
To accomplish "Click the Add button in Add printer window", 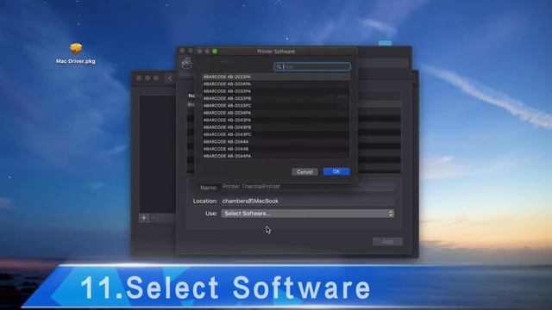I will click(x=387, y=241).
